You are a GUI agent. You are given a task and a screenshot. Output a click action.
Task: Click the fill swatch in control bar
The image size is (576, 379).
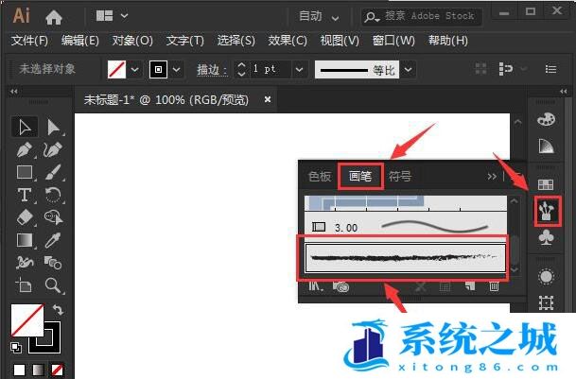point(117,69)
